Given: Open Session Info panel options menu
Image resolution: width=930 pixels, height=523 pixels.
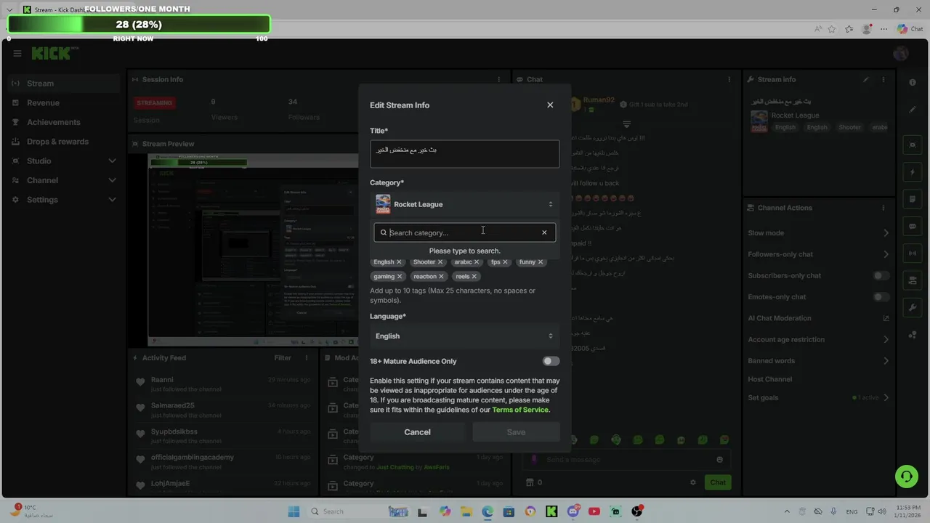Looking at the screenshot, I should 498,79.
